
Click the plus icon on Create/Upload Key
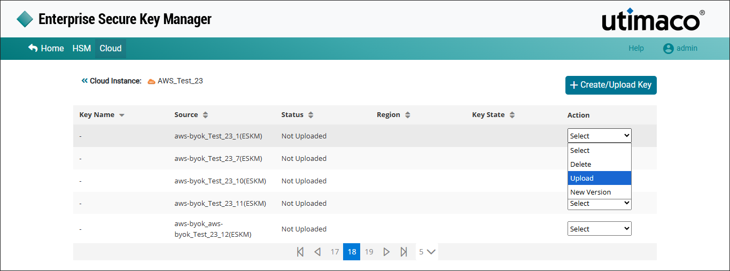(x=574, y=85)
